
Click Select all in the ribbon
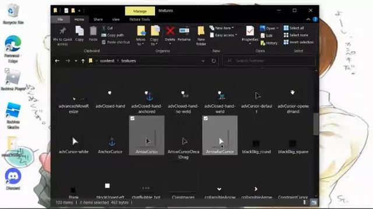294,28
